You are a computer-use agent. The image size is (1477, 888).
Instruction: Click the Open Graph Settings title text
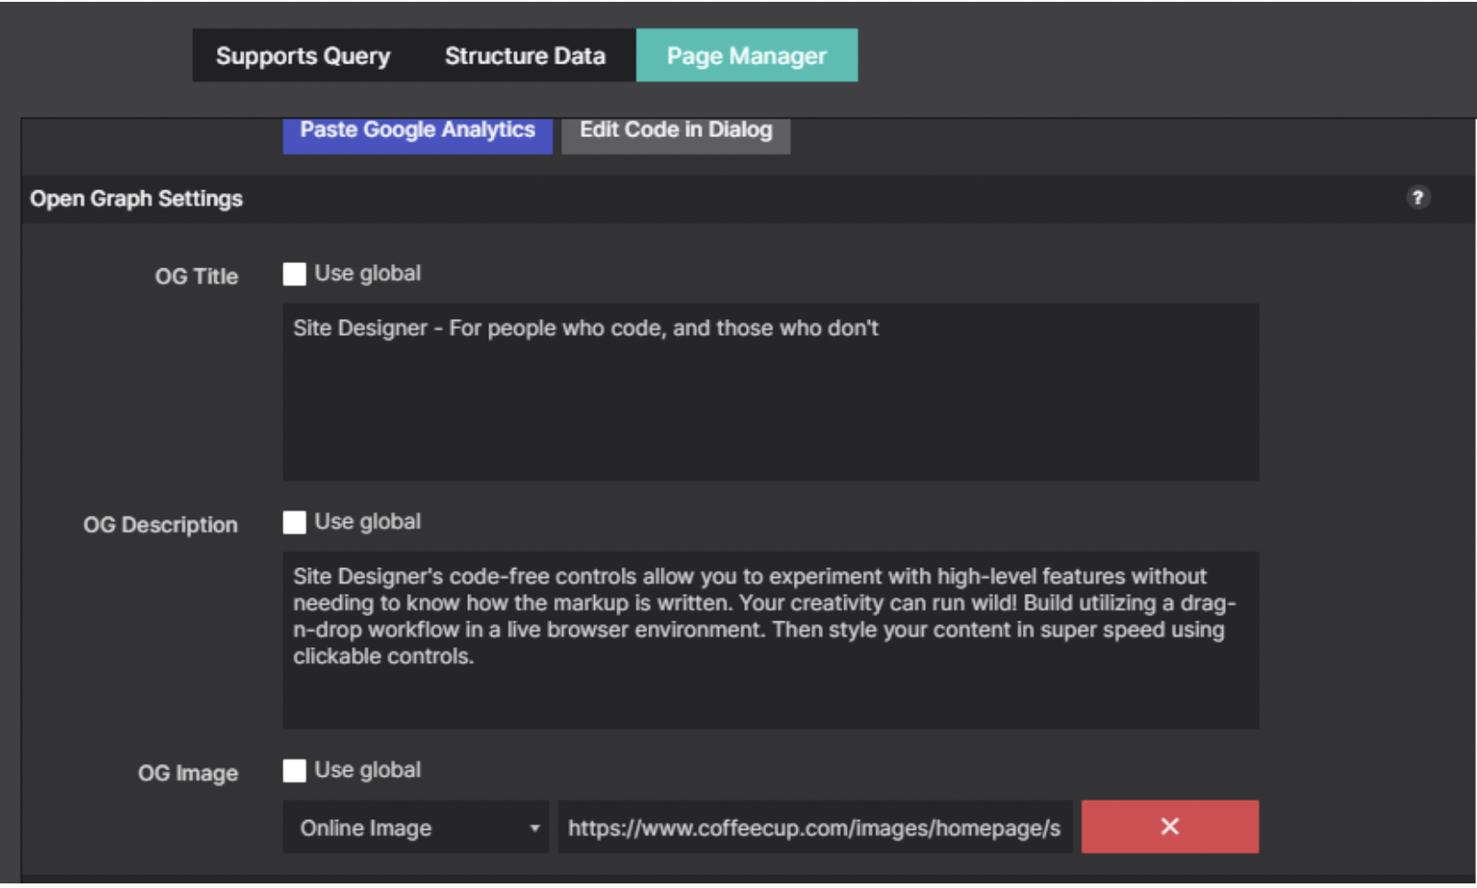pyautogui.click(x=136, y=199)
